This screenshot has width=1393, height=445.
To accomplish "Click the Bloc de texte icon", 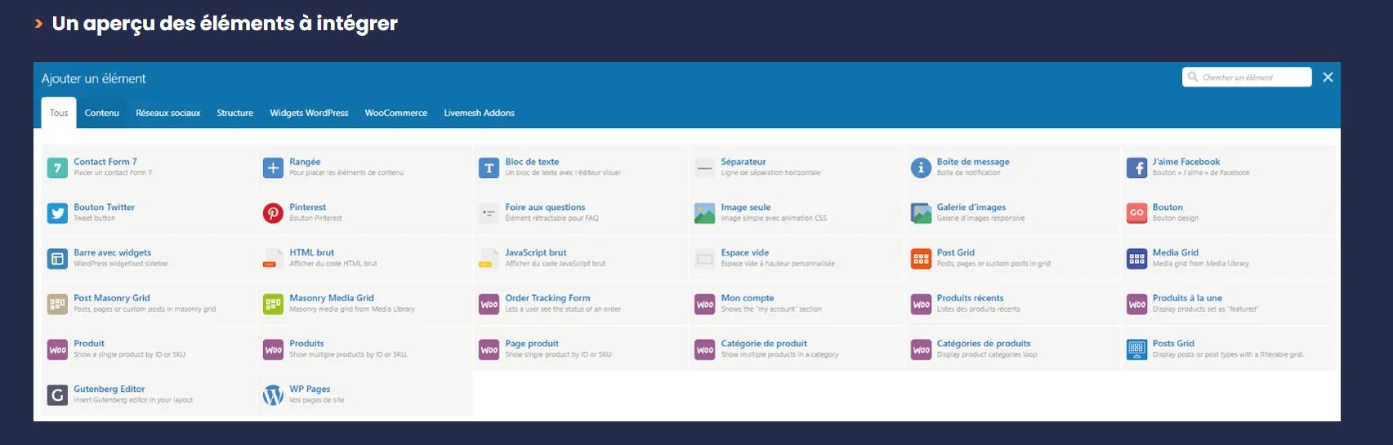I will [x=489, y=168].
